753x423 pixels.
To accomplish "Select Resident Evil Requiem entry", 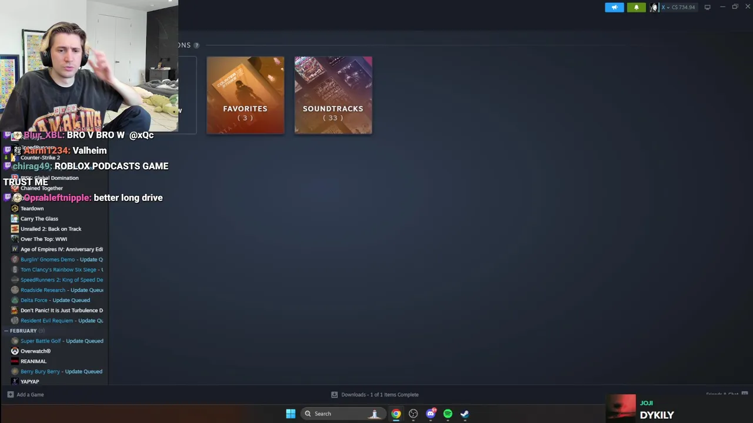I will pos(62,321).
